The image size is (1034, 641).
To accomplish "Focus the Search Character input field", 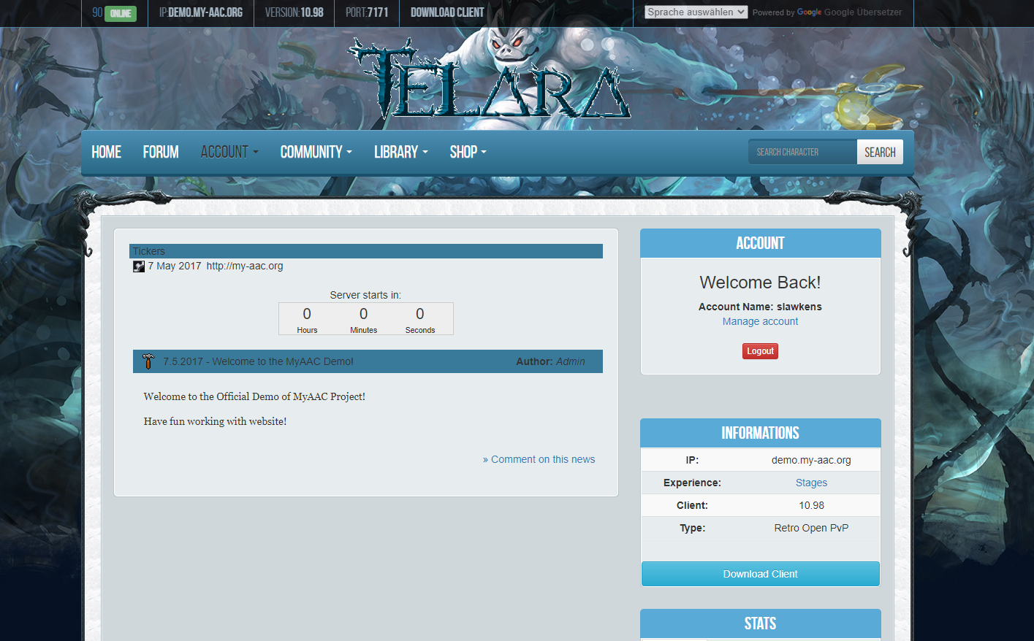I will click(802, 152).
